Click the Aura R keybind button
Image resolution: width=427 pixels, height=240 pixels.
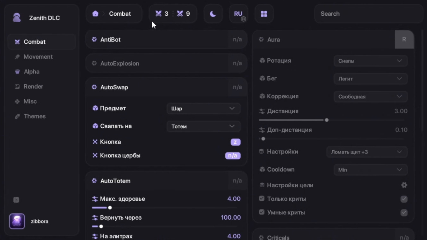(x=404, y=40)
